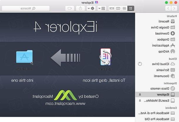This screenshot has width=179, height=122.
Task: Switch Finder to column view
Action: [118, 8]
